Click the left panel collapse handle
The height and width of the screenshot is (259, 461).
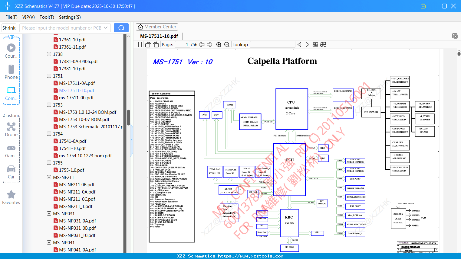(x=132, y=139)
